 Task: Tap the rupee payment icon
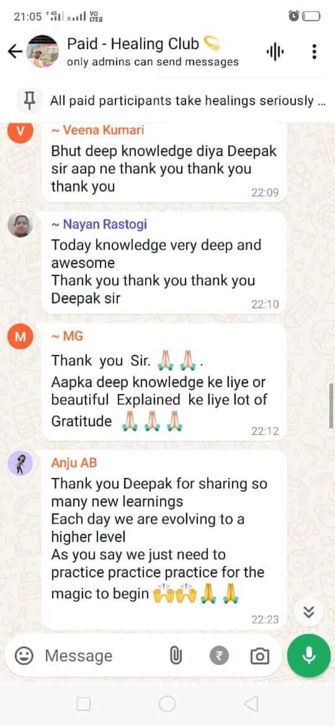pos(219,656)
